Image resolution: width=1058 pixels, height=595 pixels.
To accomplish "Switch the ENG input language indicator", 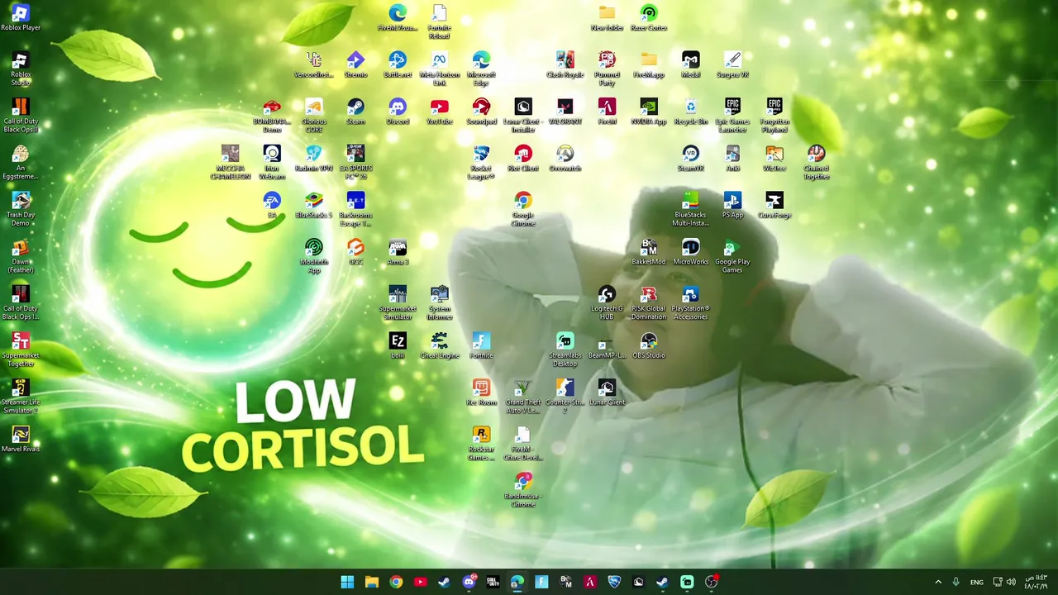I will tap(977, 582).
